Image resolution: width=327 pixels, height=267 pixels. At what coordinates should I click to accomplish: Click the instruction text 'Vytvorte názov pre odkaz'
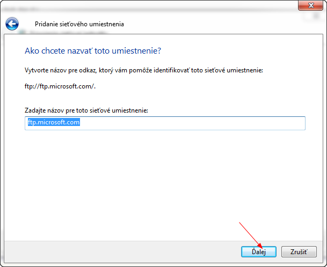(61, 70)
